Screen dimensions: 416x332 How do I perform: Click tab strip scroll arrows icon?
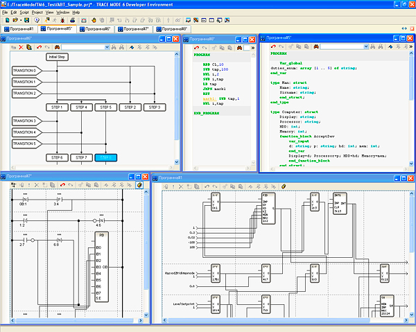(404, 28)
